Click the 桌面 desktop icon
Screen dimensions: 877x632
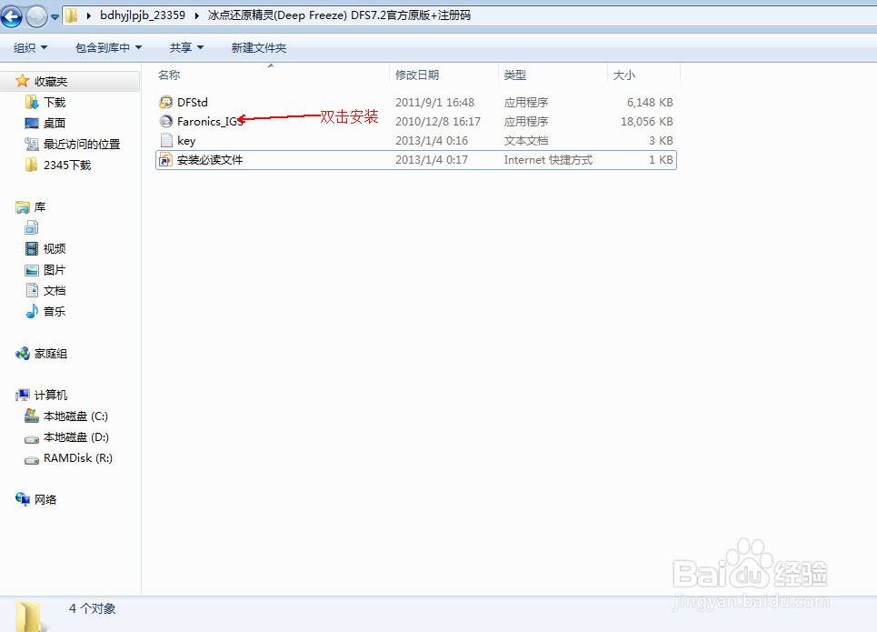32,123
